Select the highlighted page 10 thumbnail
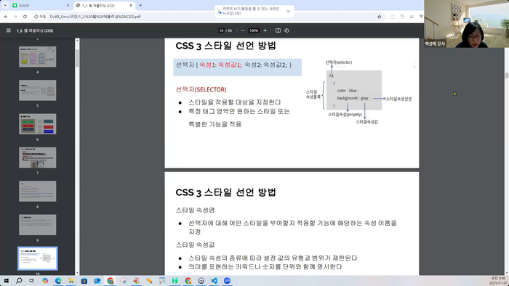Viewport: 509px width, 286px height. 37,258
